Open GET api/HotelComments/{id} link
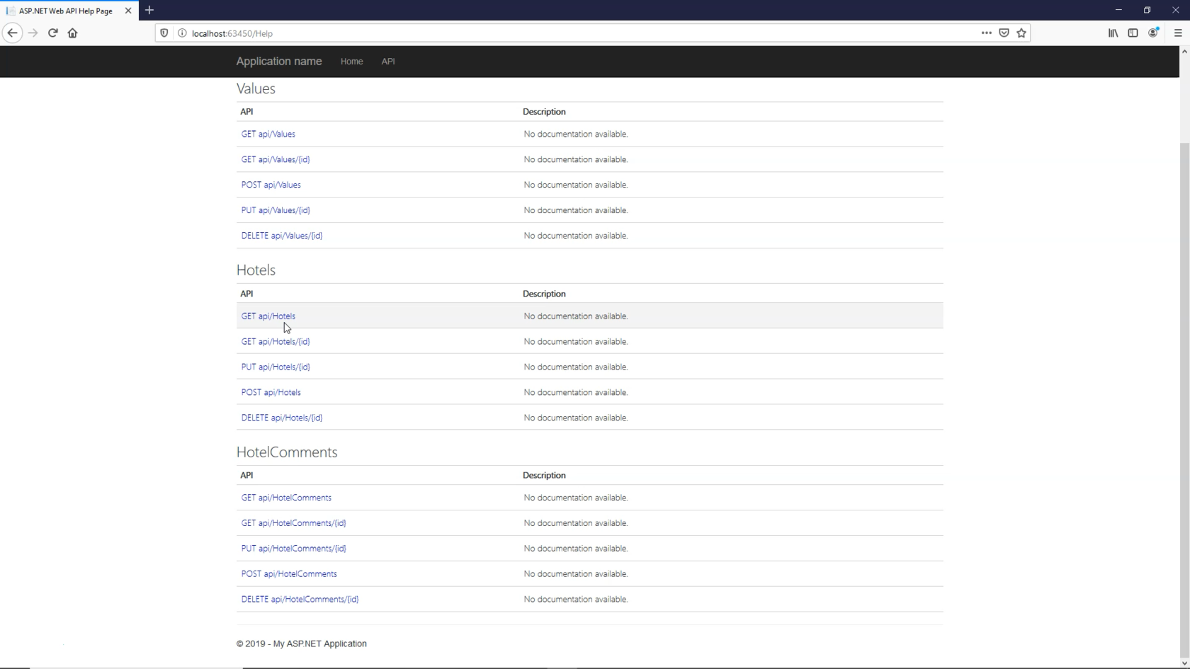Viewport: 1190px width, 669px height. pyautogui.click(x=293, y=523)
